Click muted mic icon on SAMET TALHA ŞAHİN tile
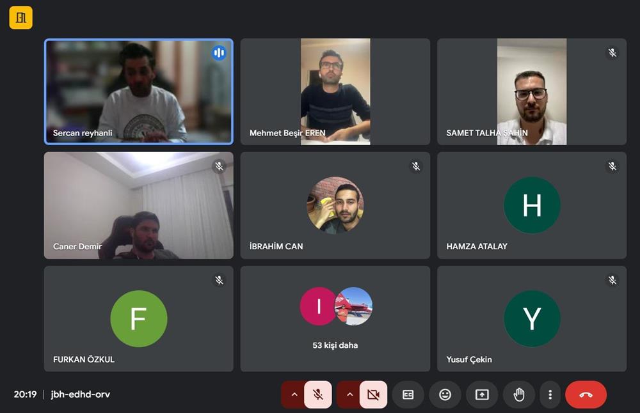640x413 pixels. click(612, 52)
